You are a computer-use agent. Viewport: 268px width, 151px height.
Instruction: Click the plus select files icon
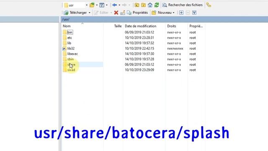click(181, 13)
